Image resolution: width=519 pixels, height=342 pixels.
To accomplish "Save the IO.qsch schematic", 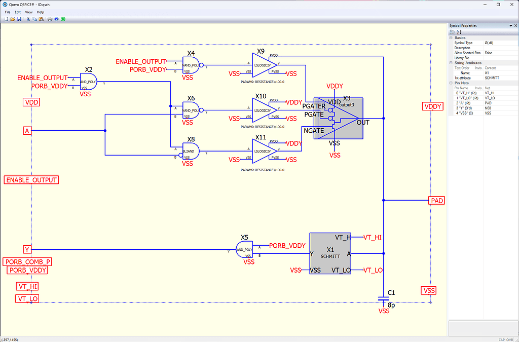I will (x=19, y=19).
